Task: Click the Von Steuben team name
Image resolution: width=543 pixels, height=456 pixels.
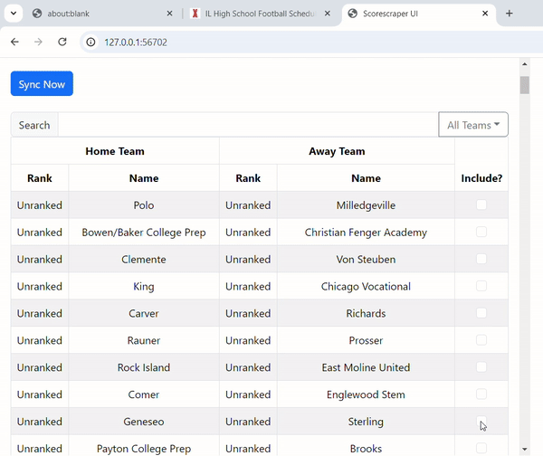Action: click(x=366, y=260)
